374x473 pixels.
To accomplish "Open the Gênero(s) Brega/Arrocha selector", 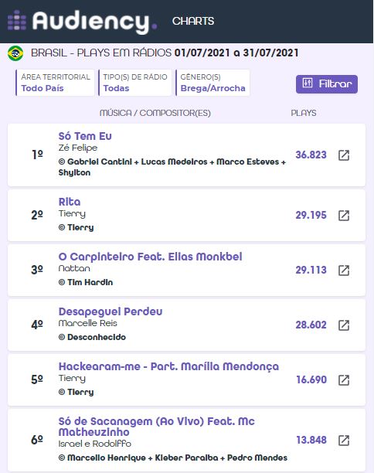I will [212, 83].
